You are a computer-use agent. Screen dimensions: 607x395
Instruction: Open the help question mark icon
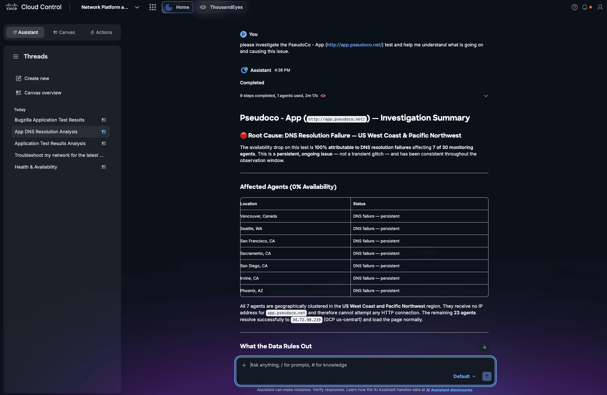point(574,7)
